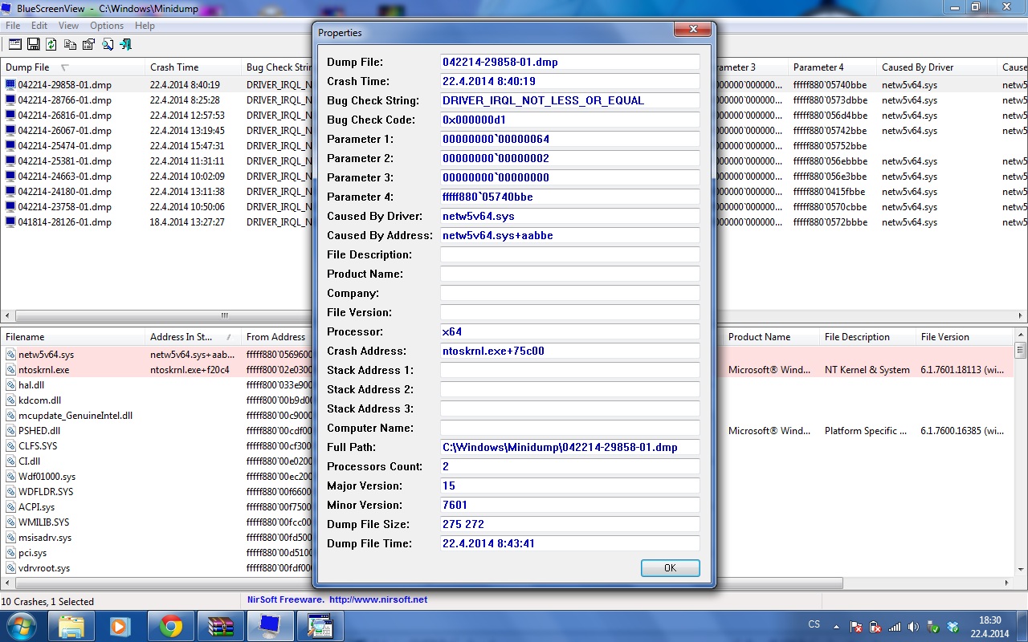This screenshot has width=1028, height=642.
Task: Click the Save Selected Items floppy icon
Action: 34,44
